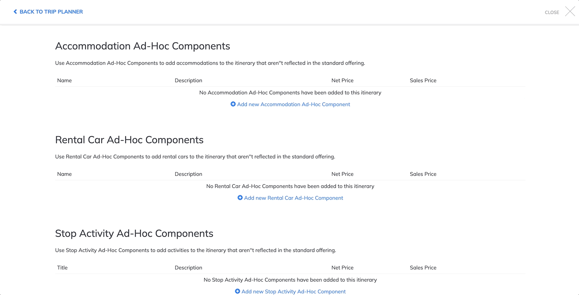Screen dimensions: 579x295
Task: Click plus icon for Stop Activity Component
Action: click(x=238, y=291)
